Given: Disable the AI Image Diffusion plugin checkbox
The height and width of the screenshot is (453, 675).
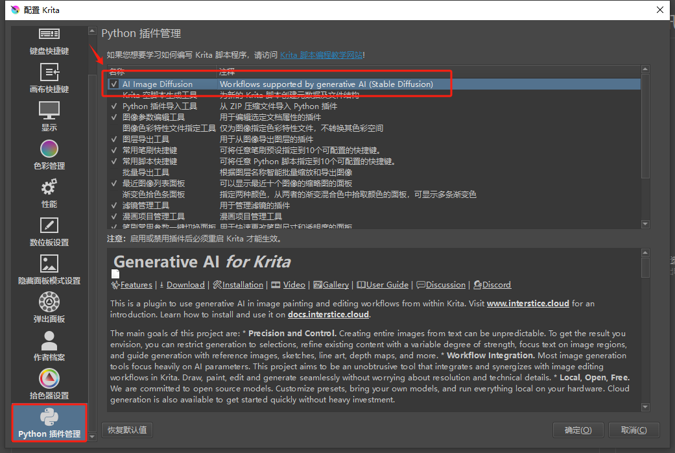Looking at the screenshot, I should (x=114, y=84).
